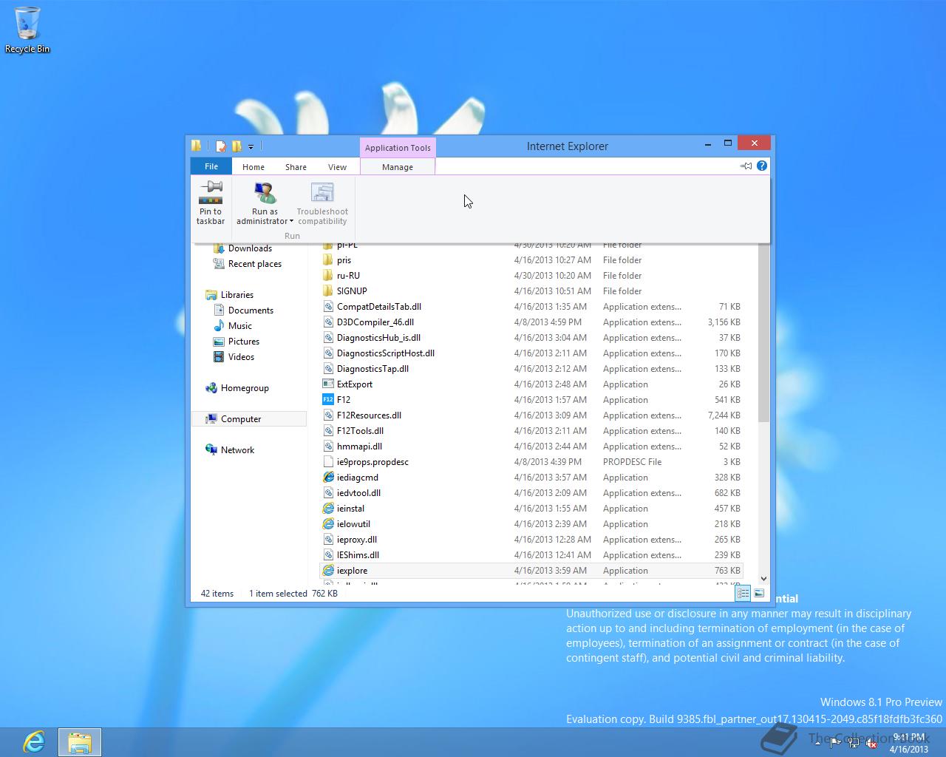This screenshot has width=946, height=757.
Task: Switch to Details view layout button
Action: (x=743, y=593)
